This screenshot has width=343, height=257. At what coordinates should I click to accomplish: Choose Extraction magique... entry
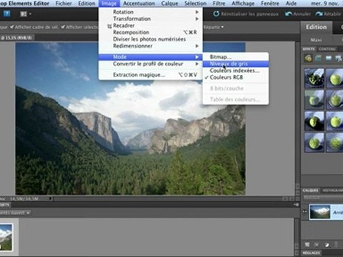150,75
